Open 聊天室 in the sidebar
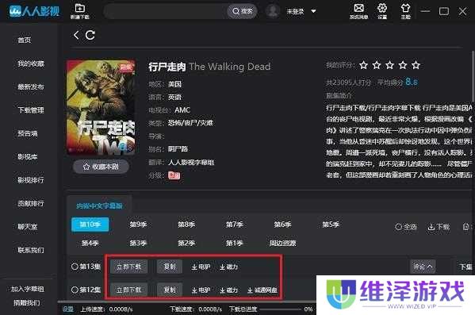 pos(28,226)
